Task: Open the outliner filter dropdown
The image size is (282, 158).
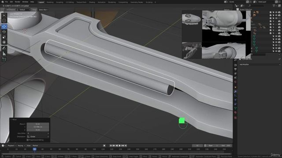Action: [275, 6]
